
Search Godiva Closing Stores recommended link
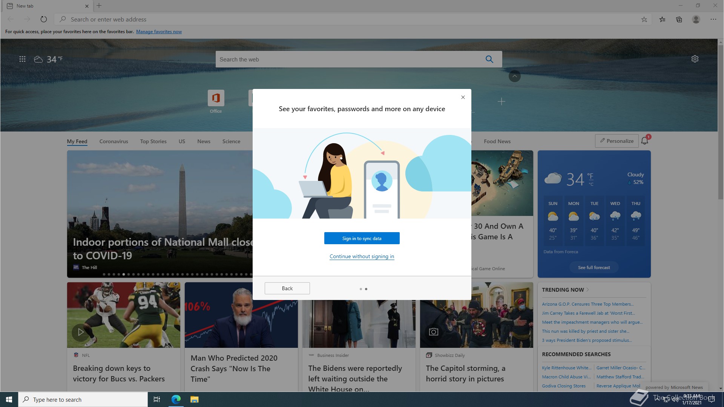(564, 386)
